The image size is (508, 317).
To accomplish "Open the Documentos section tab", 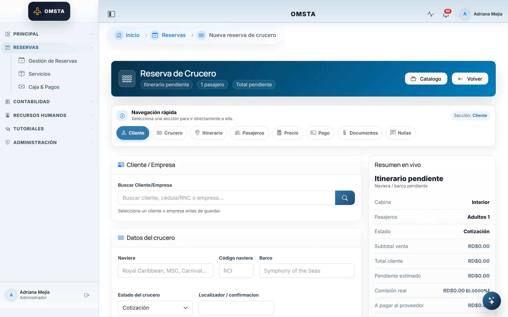I will tap(360, 133).
